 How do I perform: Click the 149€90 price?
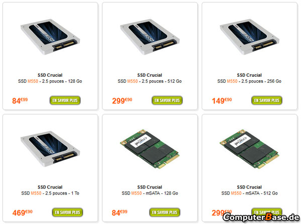(222, 101)
